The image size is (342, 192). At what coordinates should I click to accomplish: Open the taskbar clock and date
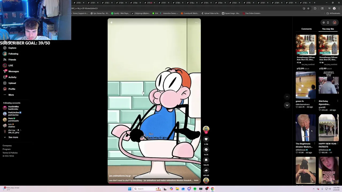tap(337, 189)
